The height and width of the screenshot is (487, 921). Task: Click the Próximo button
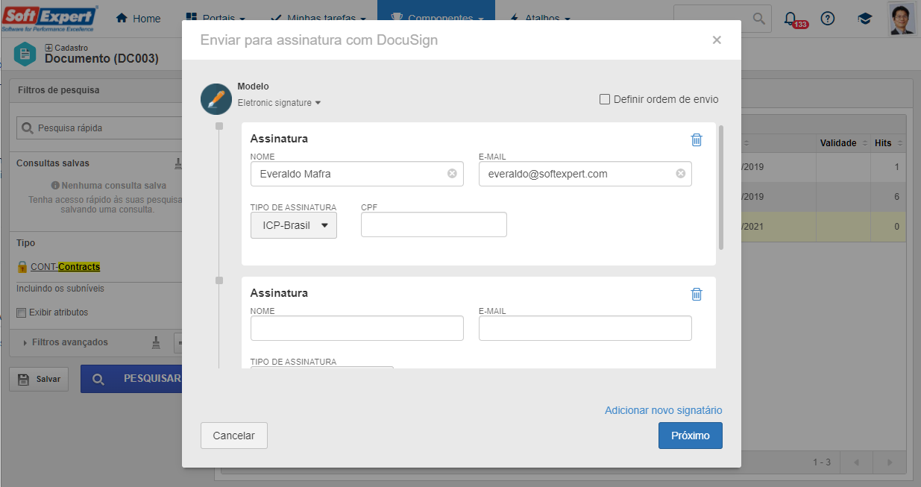691,436
